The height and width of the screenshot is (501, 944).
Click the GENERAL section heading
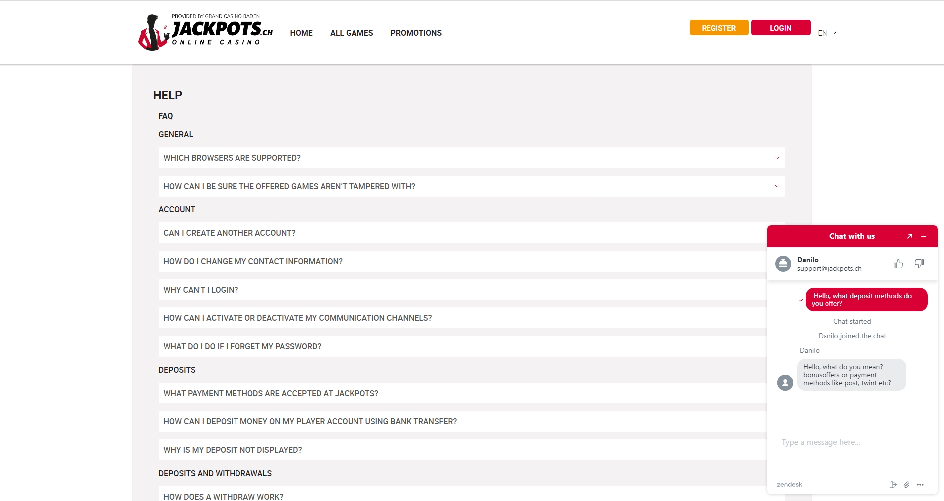[176, 134]
